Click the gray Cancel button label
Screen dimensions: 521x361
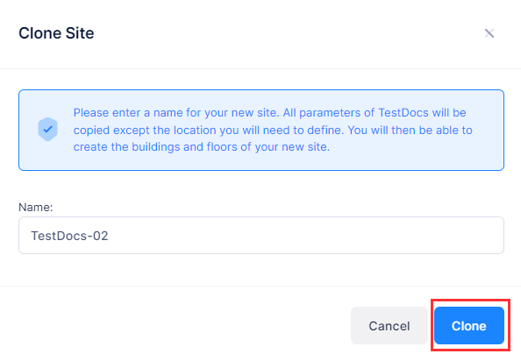pos(389,326)
